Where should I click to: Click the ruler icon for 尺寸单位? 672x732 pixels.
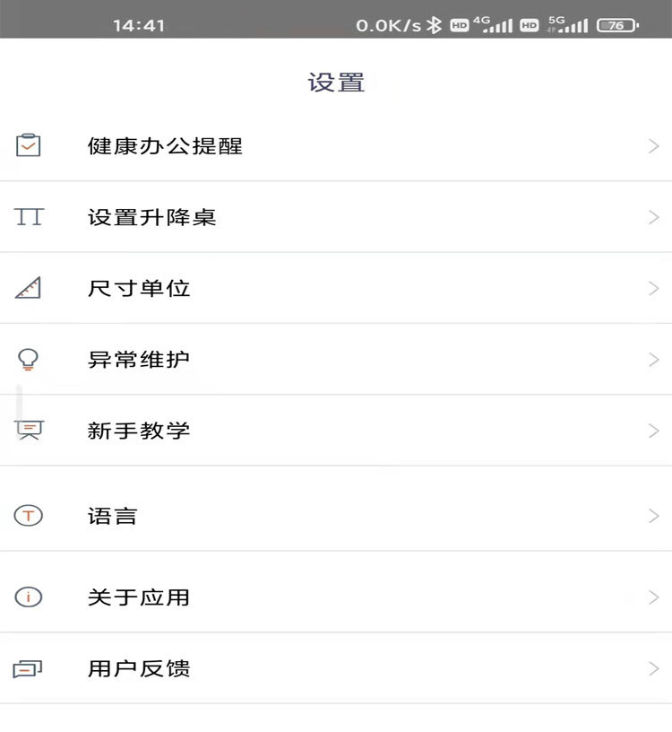pos(29,288)
